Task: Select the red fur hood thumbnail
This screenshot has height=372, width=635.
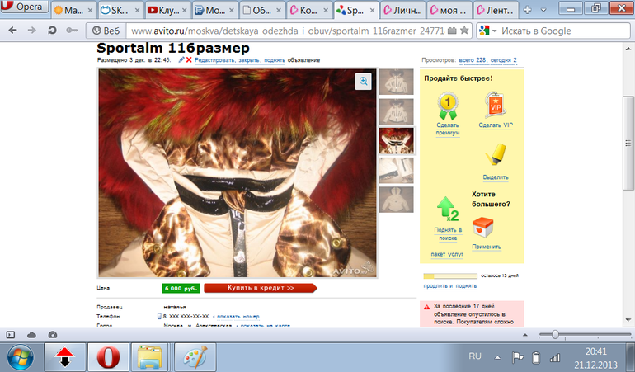Action: point(396,141)
